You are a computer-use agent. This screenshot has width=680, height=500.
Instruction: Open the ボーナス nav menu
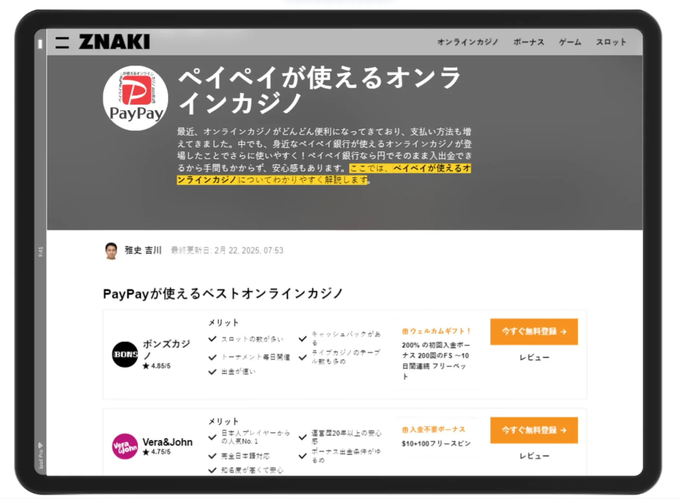529,42
